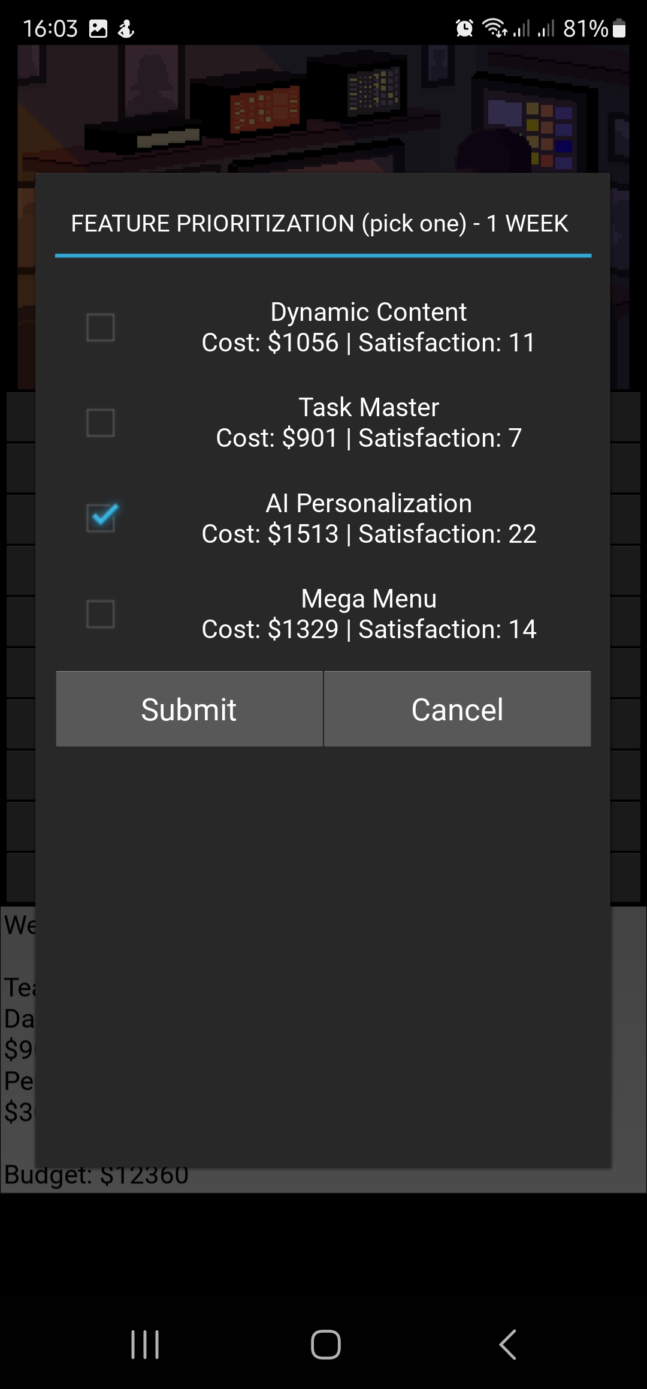647x1389 pixels.
Task: Tap the Feature Prioritization dialog title
Action: (x=319, y=223)
